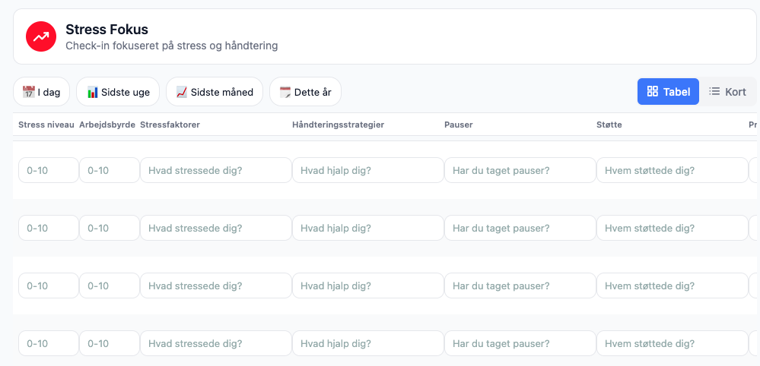Viewport: 760px width, 366px height.
Task: Click the bar chart icon on Sidste uge
Action: (x=92, y=92)
